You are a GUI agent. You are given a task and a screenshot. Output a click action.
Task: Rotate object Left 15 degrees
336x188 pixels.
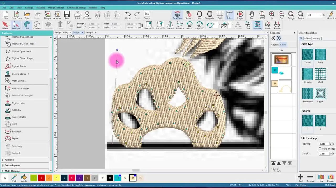[190, 25]
